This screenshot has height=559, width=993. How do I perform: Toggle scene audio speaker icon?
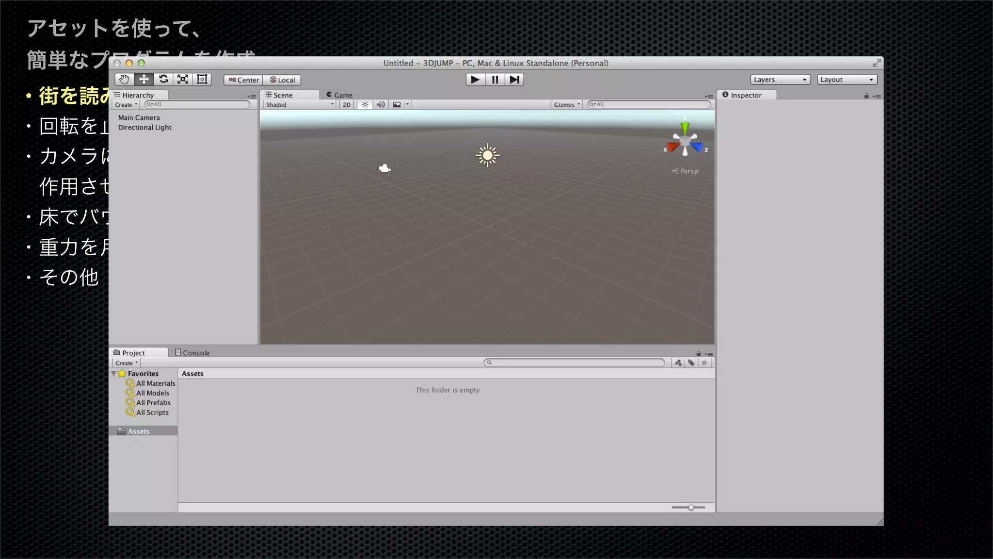(x=381, y=105)
